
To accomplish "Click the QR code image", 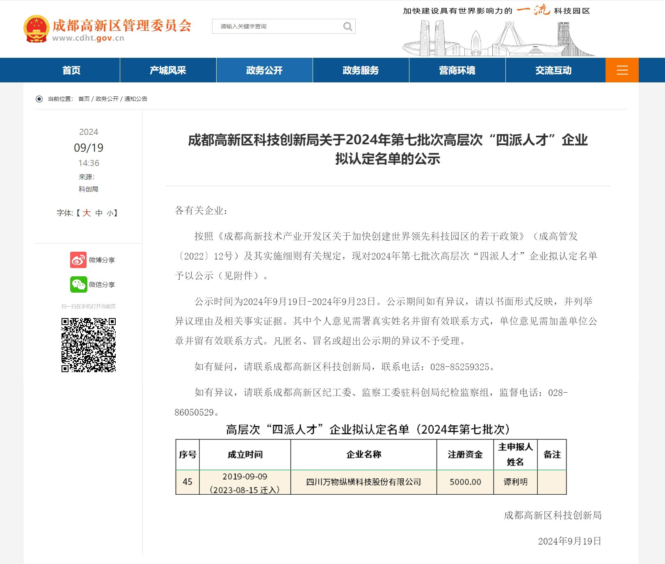I will click(89, 345).
